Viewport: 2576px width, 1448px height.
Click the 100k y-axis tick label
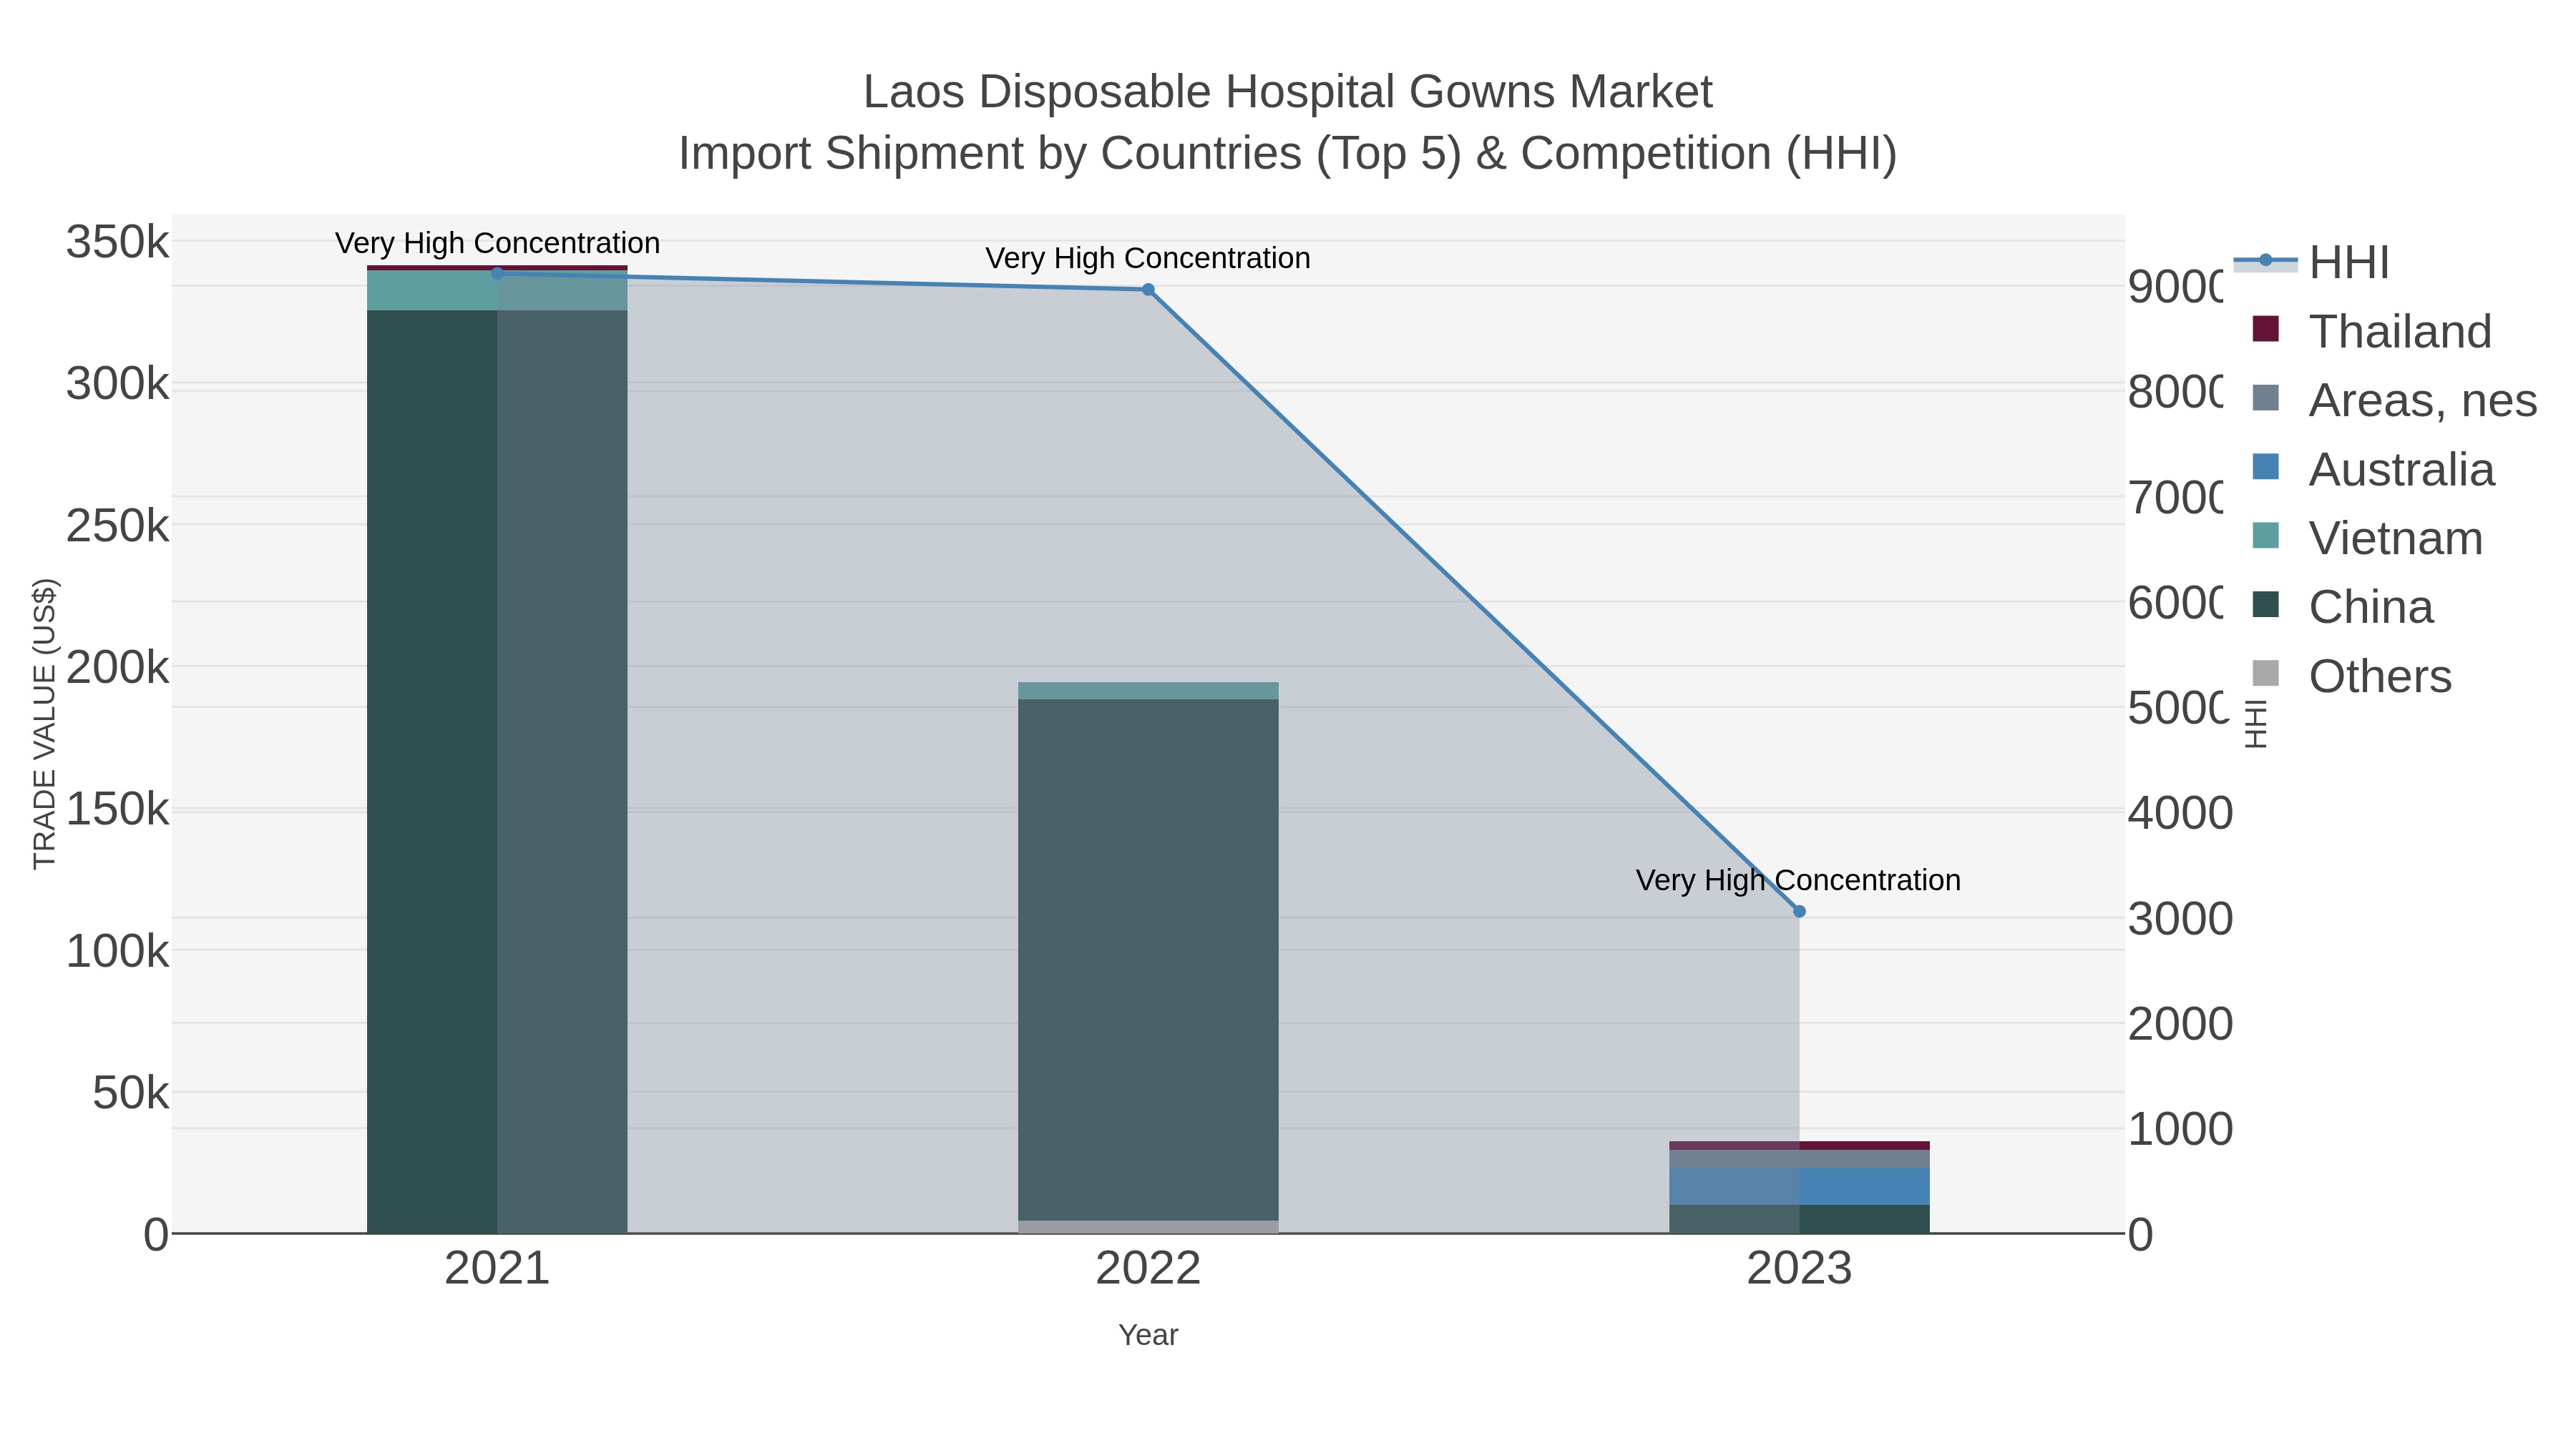coord(118,951)
